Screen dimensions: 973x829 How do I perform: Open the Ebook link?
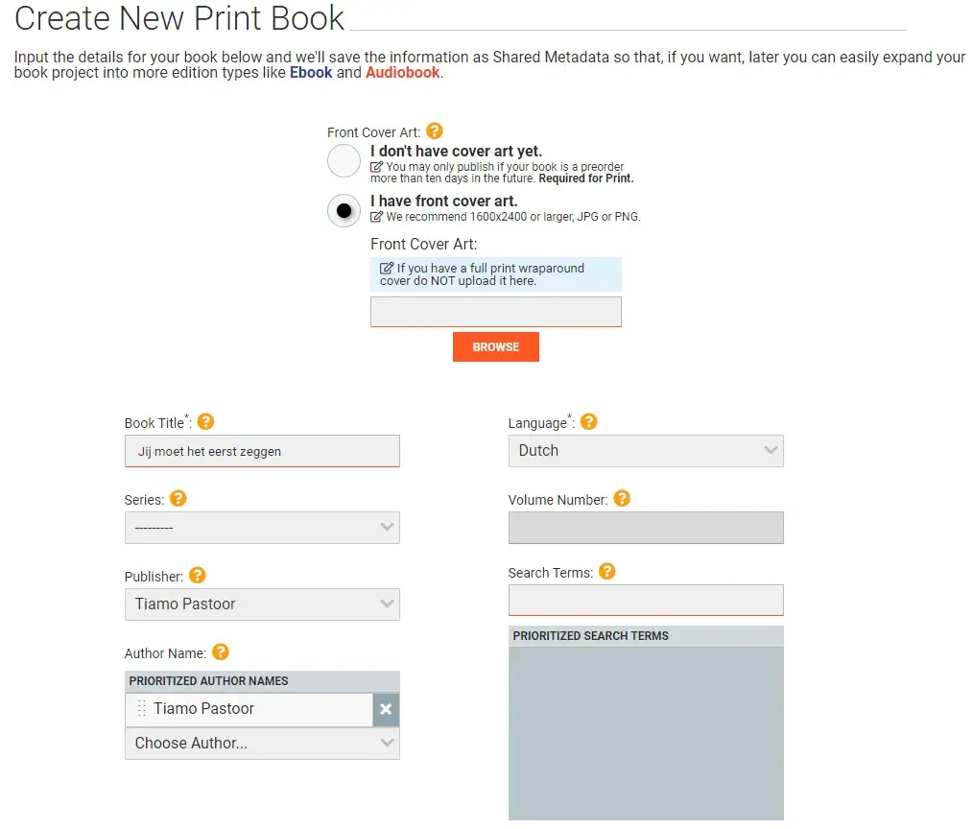(312, 72)
